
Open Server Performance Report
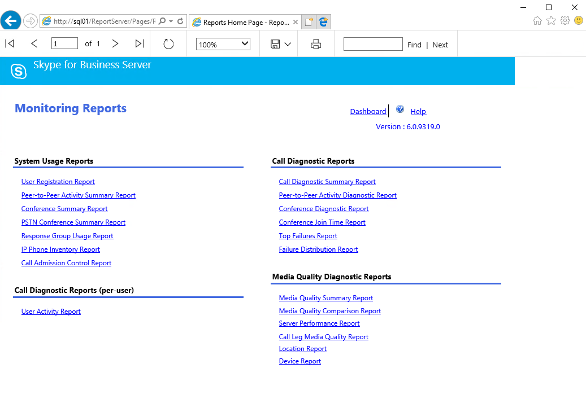(x=319, y=323)
